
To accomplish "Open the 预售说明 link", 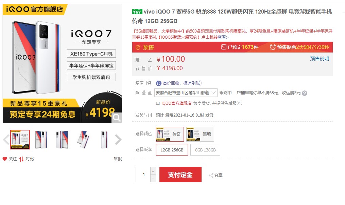I will [320, 59].
